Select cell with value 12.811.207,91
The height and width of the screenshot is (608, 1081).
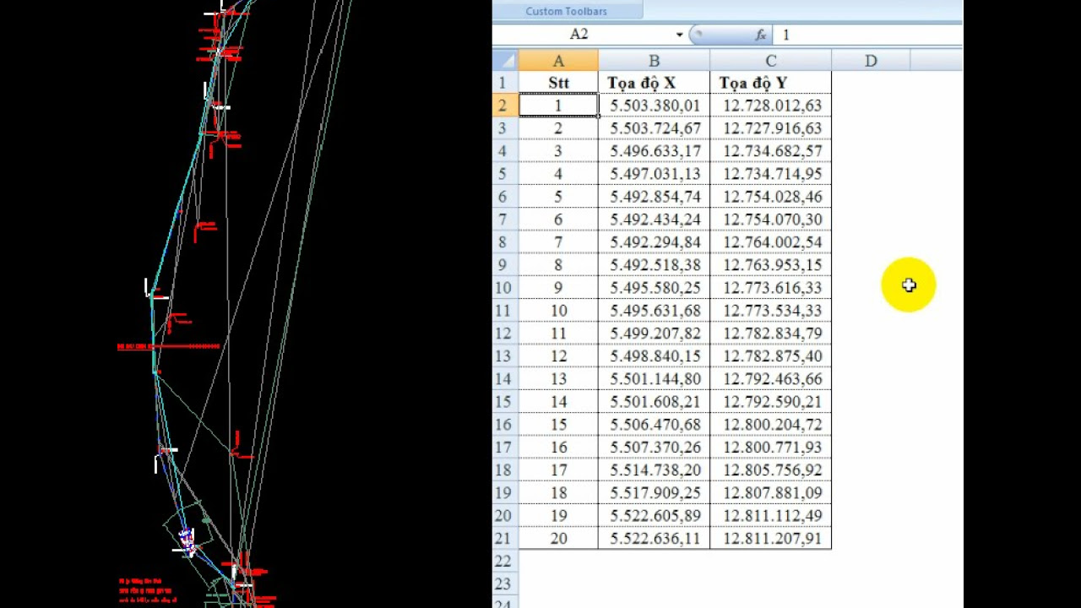(770, 539)
